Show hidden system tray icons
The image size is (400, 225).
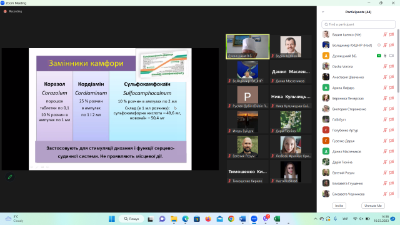click(315, 219)
